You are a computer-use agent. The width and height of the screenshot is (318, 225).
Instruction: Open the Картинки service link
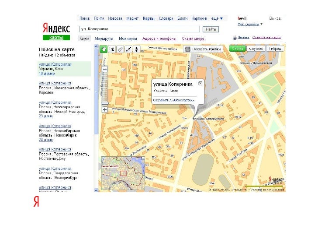coord(199,18)
